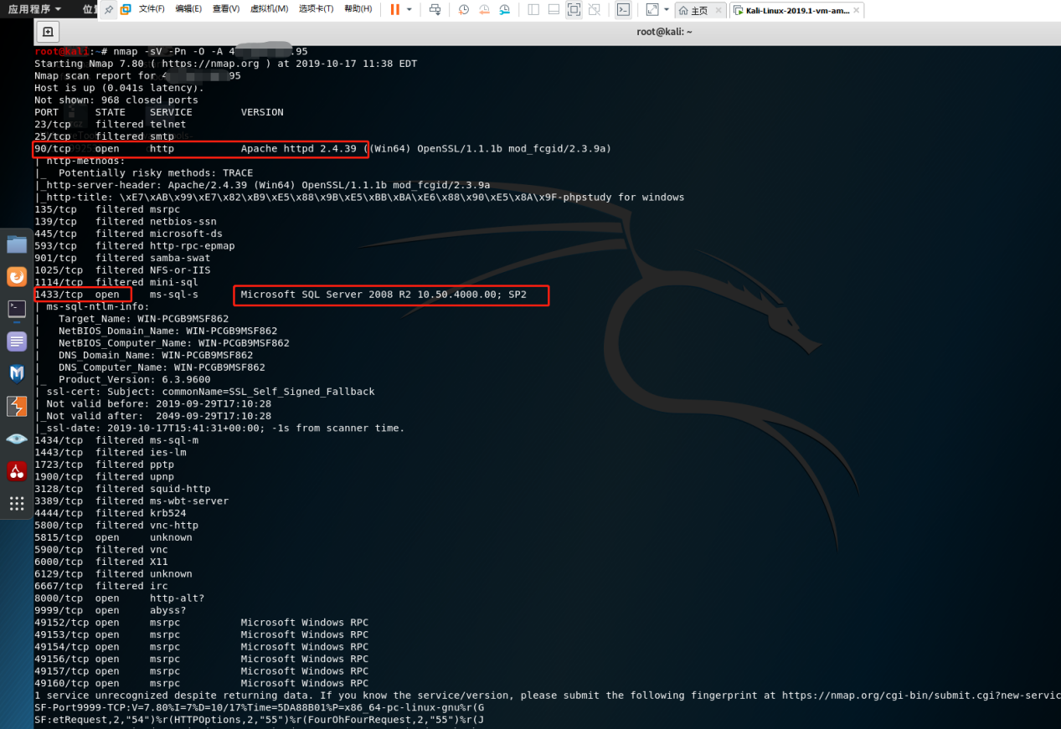The image size is (1061, 729).
Task: Click the root@kali terminal title bar
Action: click(x=664, y=32)
